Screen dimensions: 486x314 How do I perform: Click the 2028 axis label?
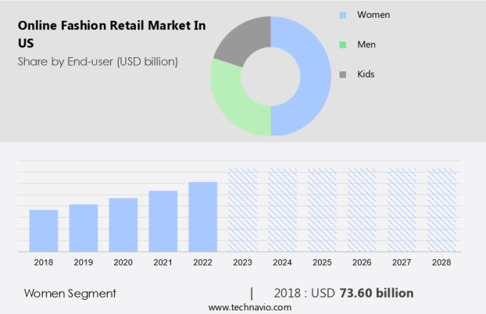point(442,263)
